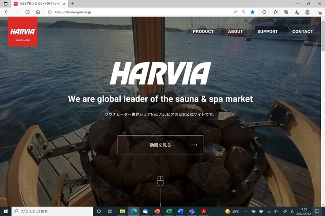Open the PRODUCT menu
Viewport: 325px width, 216px height.
point(203,32)
